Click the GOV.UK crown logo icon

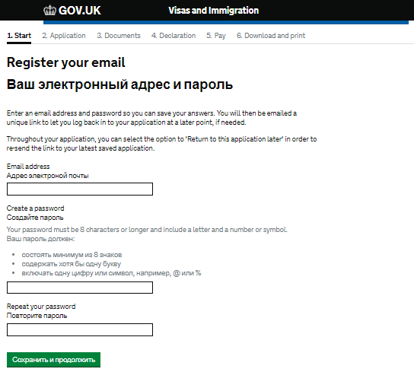[49, 11]
